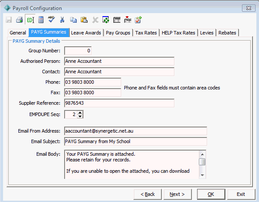Click the Print icon
Image resolution: width=259 pixels, height=202 pixels.
click(19, 20)
